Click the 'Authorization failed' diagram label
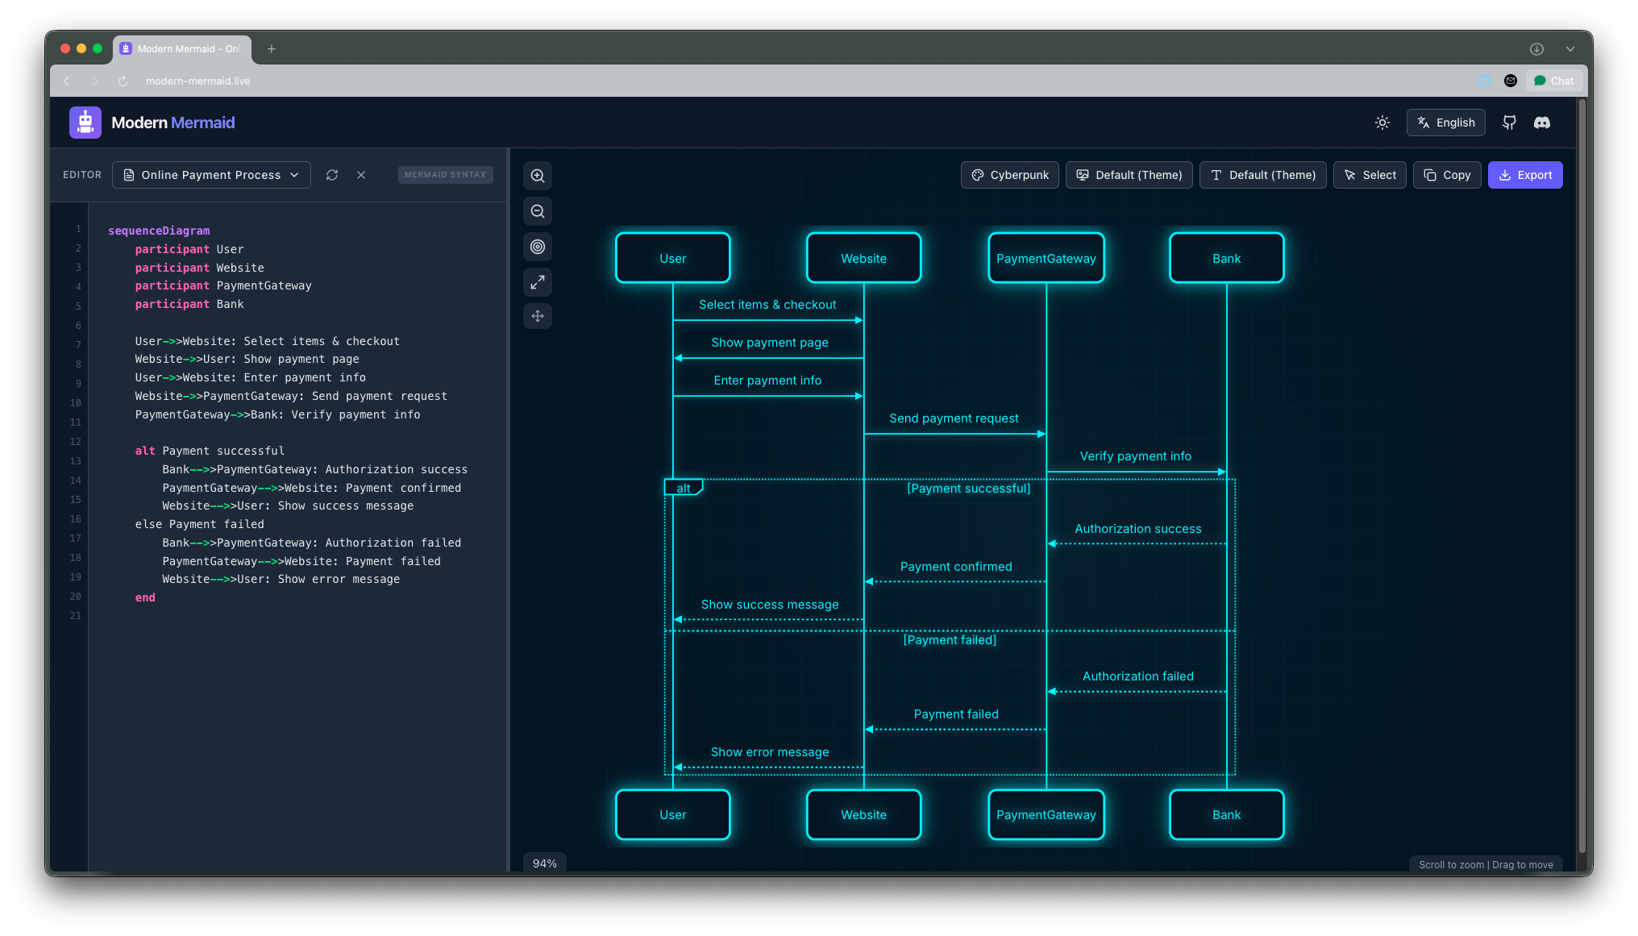Screen dimensions: 1638x936 coord(1138,676)
